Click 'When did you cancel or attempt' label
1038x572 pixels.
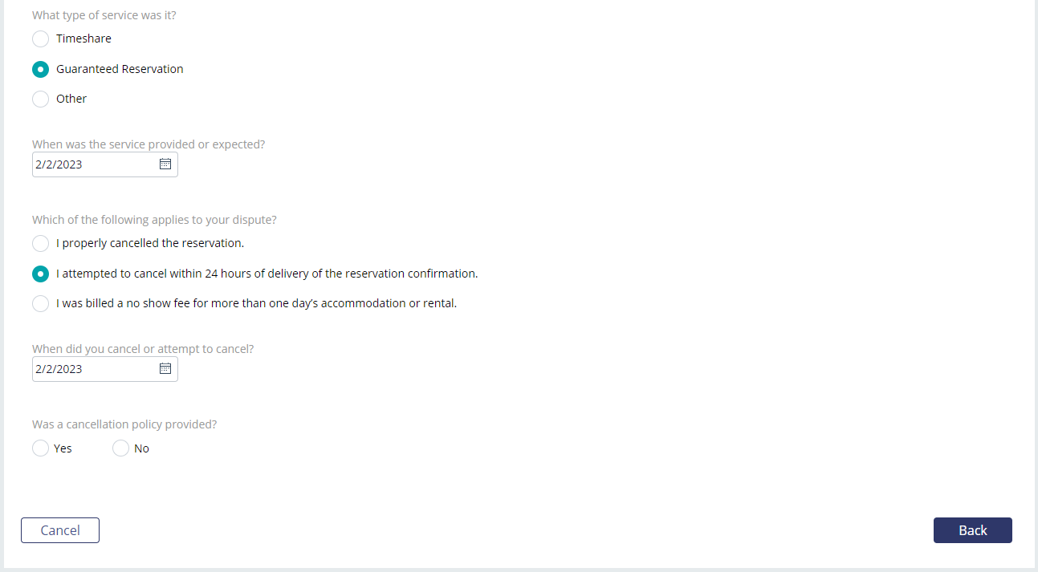143,349
